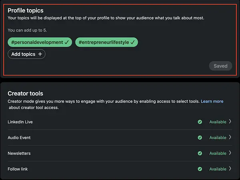This screenshot has width=240, height=180.
Task: Click the green check icon for Newsletters
Action: [200, 153]
